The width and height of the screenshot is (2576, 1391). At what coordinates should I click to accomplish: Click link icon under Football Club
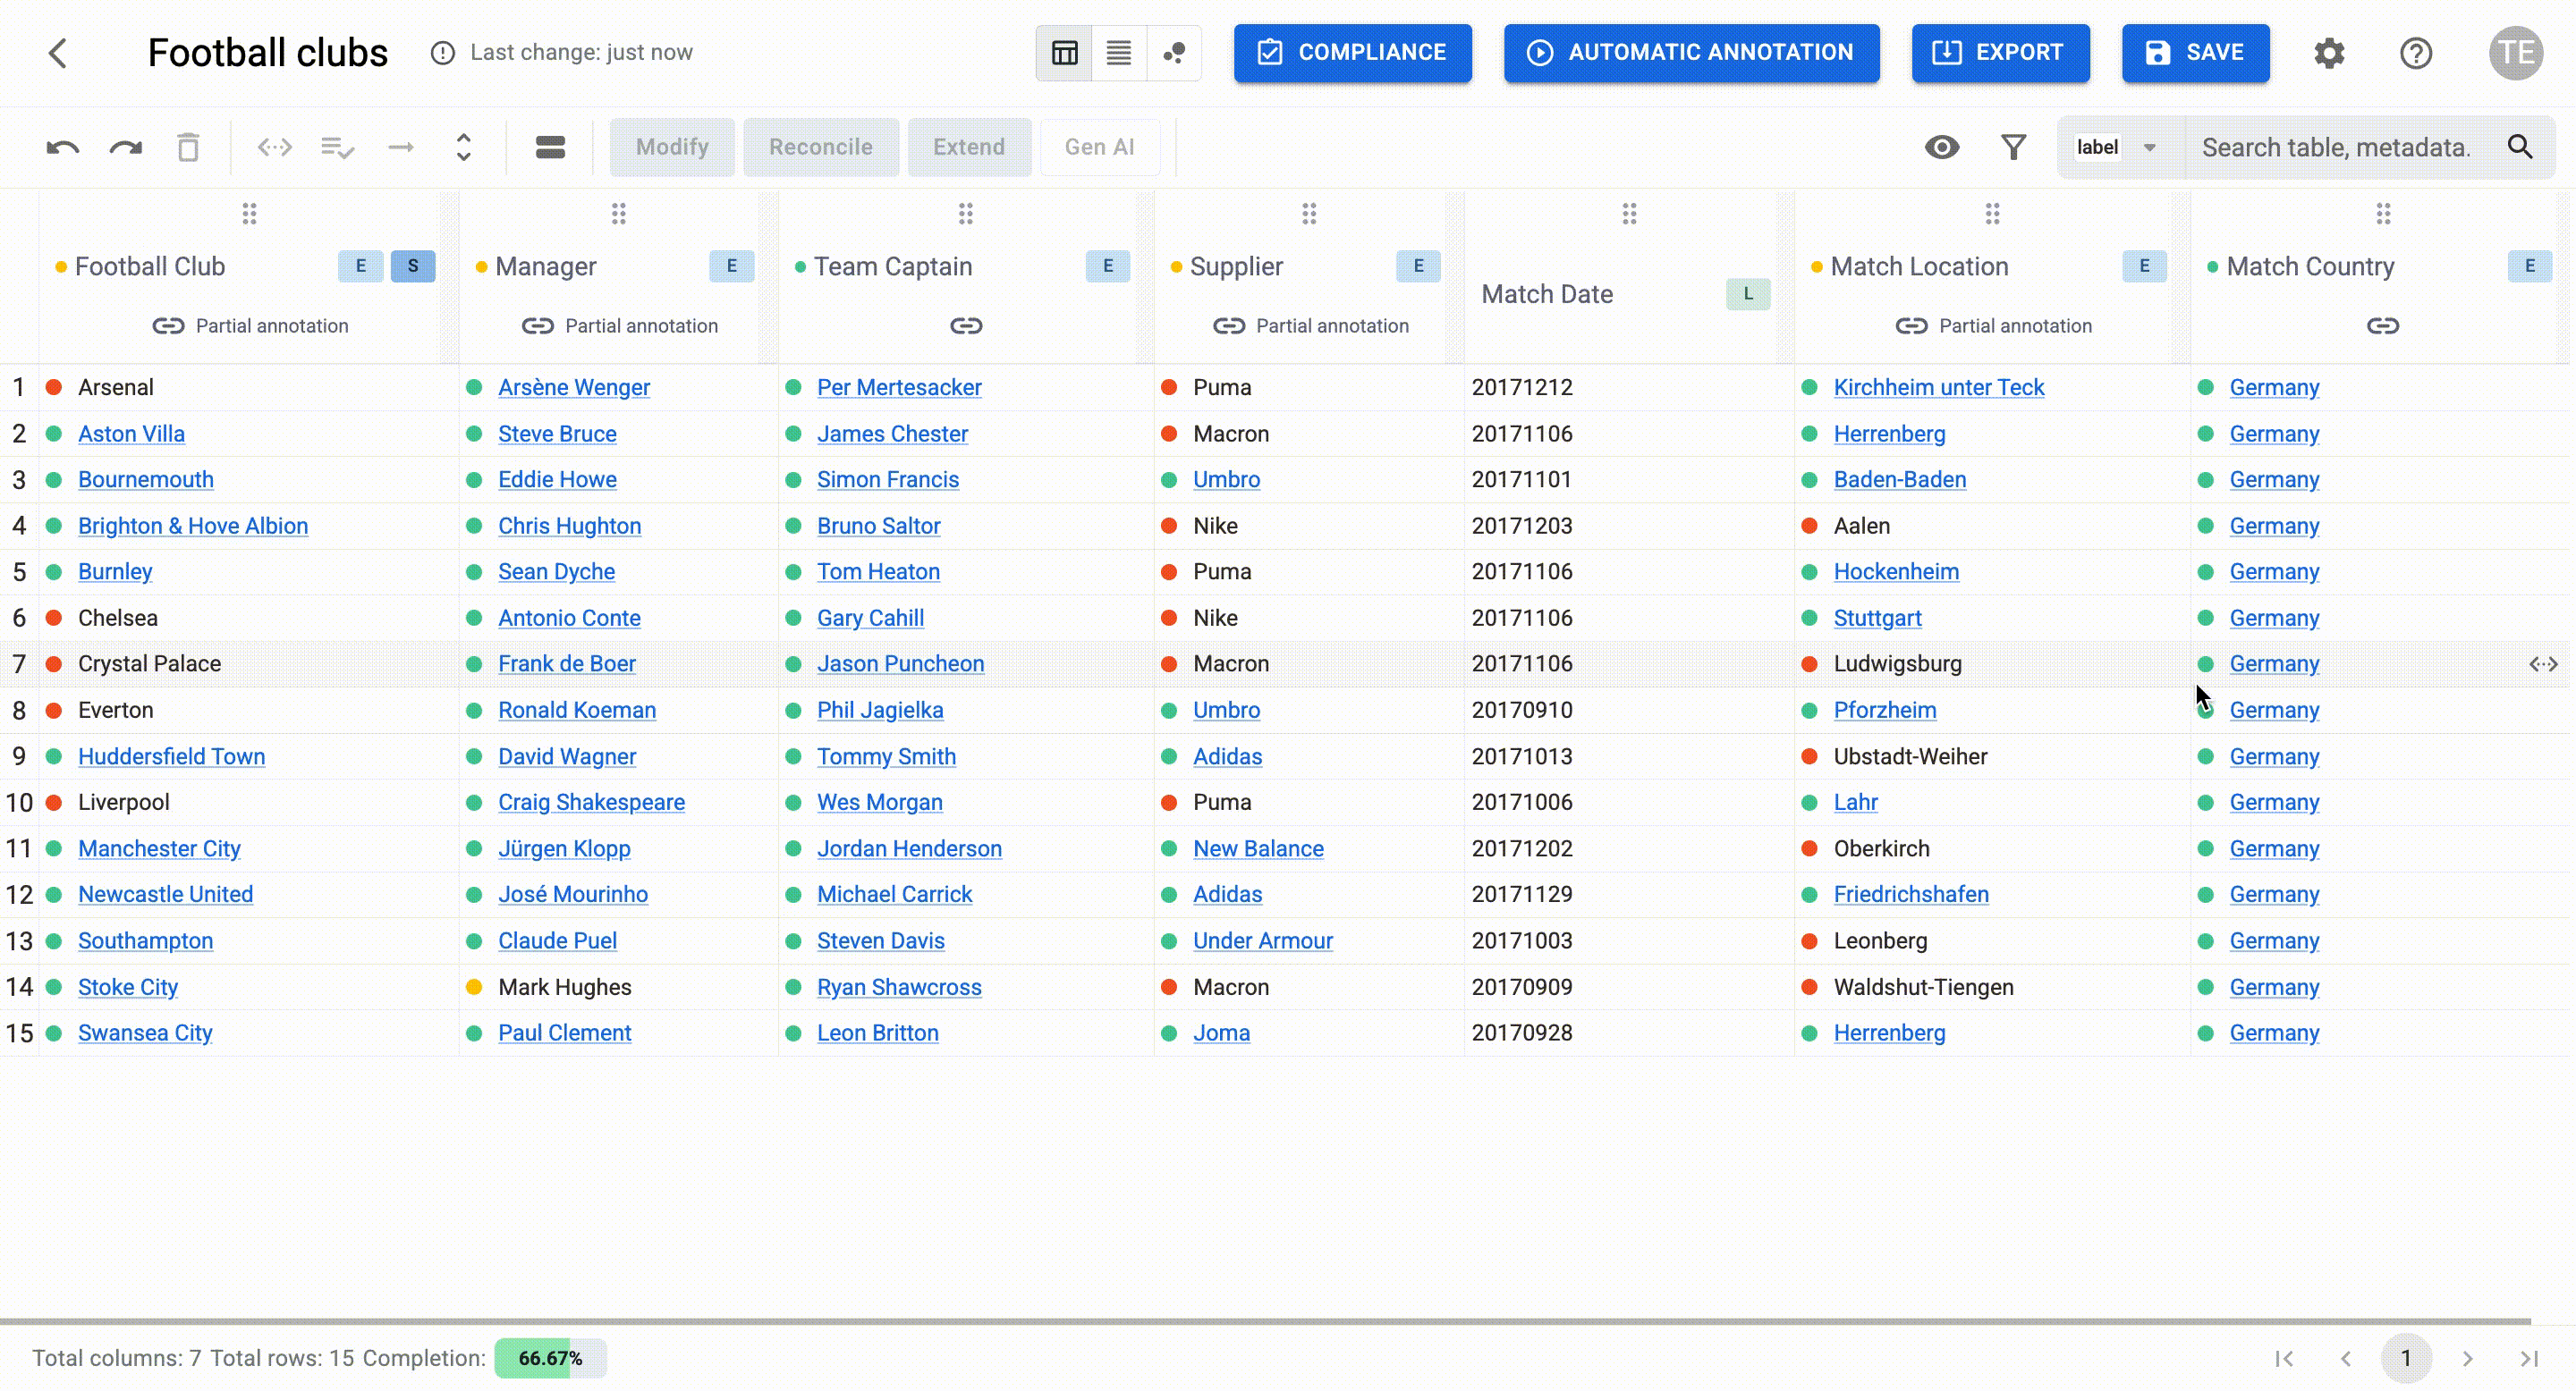[x=168, y=325]
